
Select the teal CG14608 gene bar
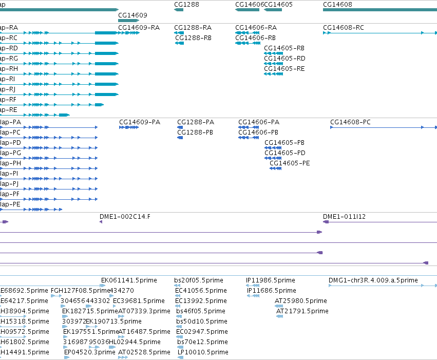pos(380,10)
